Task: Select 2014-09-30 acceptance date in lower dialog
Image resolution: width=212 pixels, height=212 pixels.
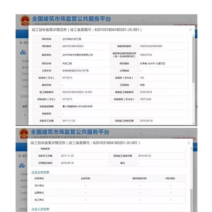Action: point(144,156)
